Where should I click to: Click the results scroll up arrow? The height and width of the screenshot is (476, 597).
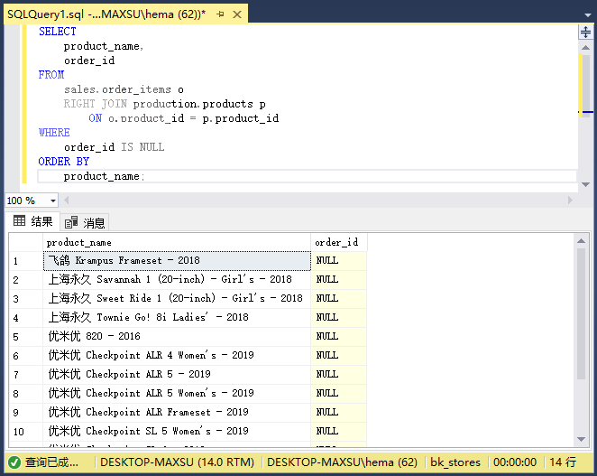coord(581,241)
